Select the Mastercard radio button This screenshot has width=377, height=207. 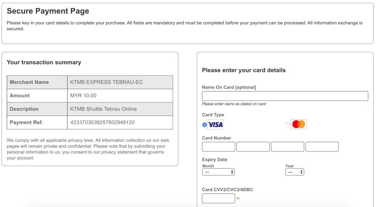pyautogui.click(x=287, y=125)
